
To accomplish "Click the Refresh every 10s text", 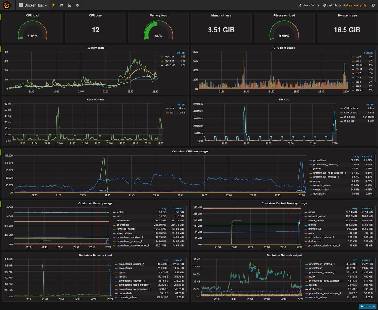I will (355, 5).
